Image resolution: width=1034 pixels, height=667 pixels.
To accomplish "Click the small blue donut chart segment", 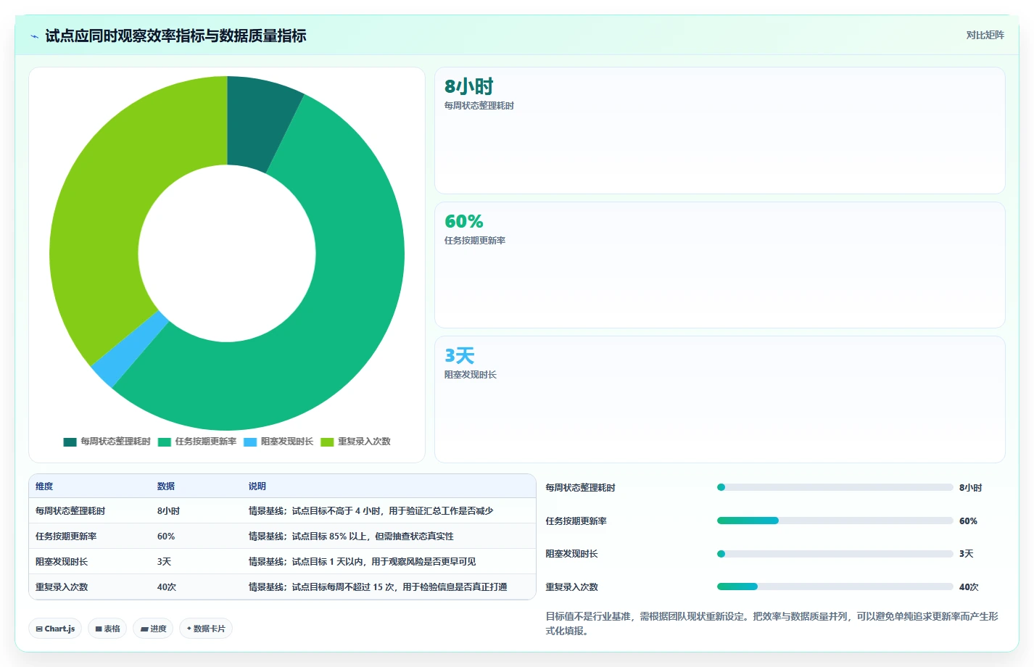I will pyautogui.click(x=131, y=349).
